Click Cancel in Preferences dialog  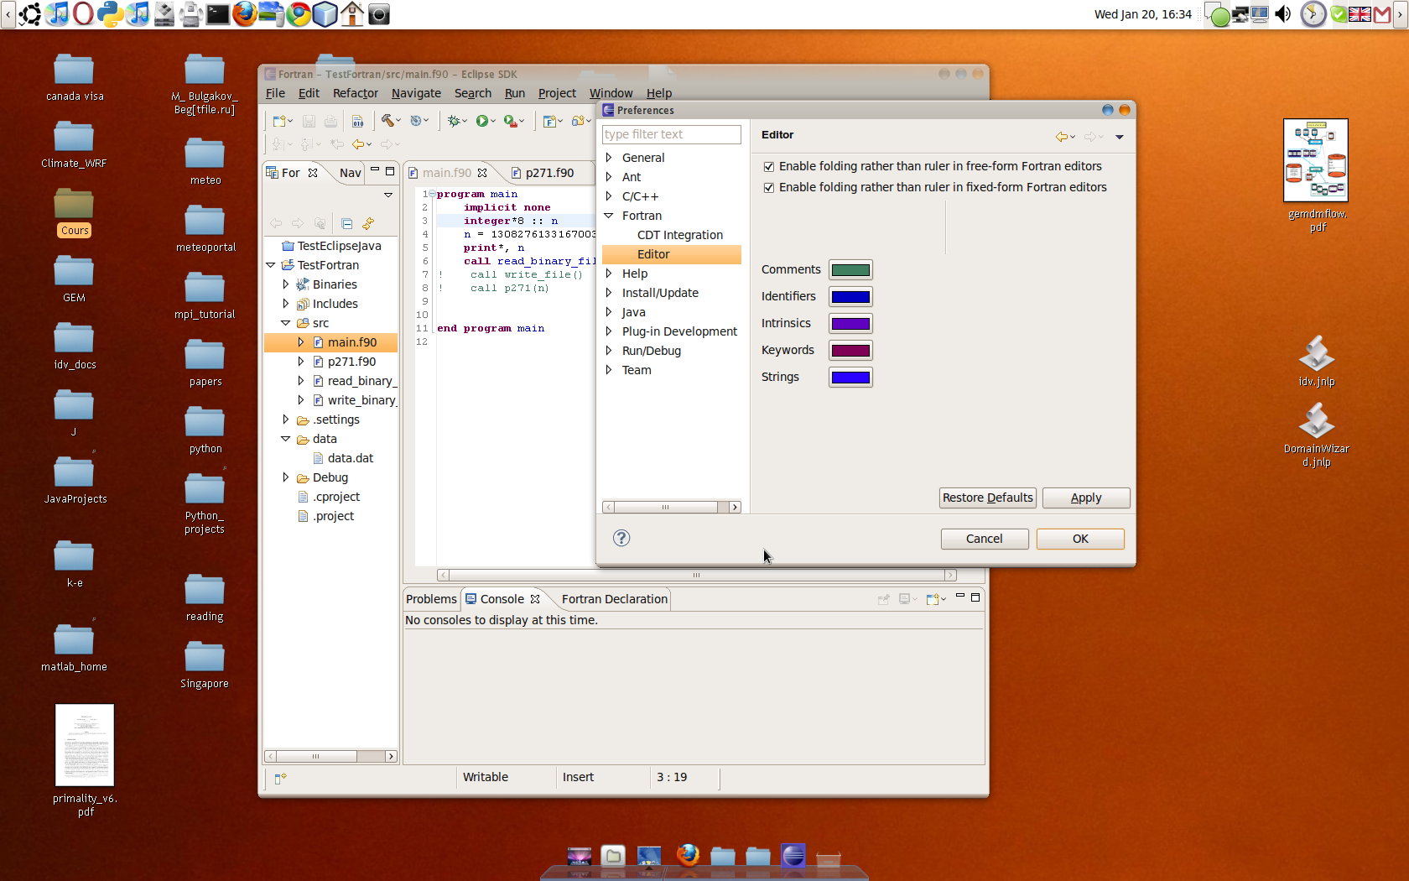point(984,539)
